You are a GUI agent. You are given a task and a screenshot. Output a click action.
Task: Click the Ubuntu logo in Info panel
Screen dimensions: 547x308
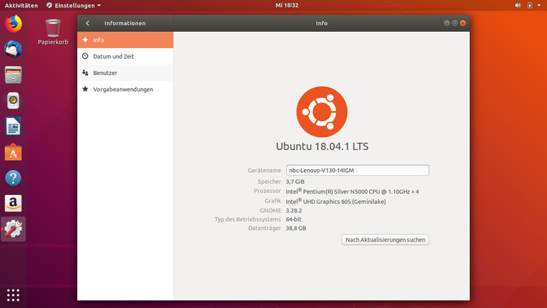pyautogui.click(x=322, y=112)
